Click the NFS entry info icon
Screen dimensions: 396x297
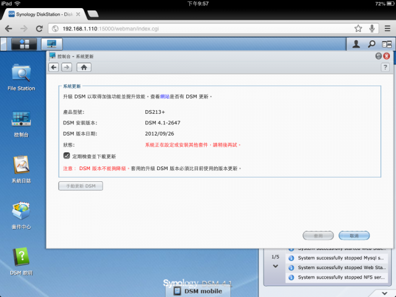(x=291, y=277)
